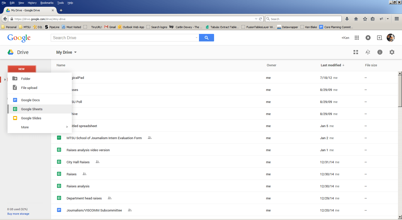
Task: Expand the More submenu arrow
Action: tap(67, 127)
